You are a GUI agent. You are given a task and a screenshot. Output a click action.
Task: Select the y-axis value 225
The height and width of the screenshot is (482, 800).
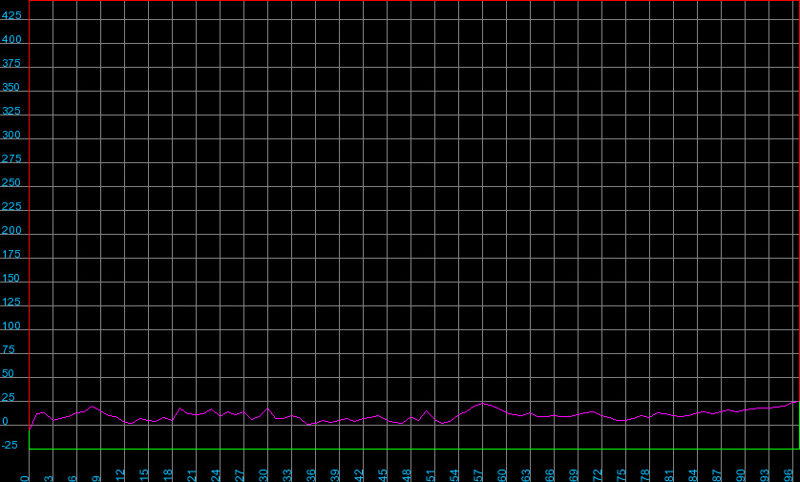point(11,206)
